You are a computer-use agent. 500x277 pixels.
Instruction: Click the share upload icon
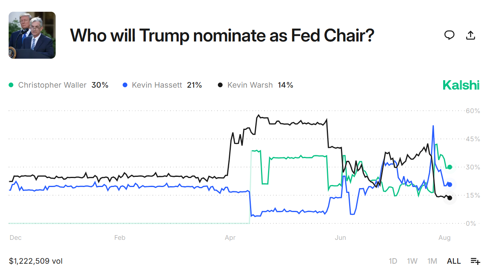(471, 35)
